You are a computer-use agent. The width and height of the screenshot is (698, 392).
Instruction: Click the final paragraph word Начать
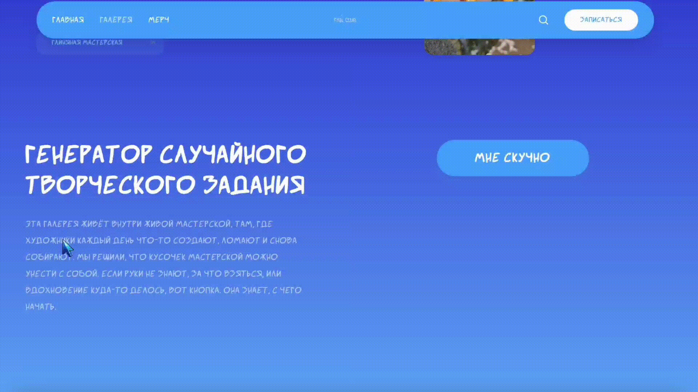[41, 307]
